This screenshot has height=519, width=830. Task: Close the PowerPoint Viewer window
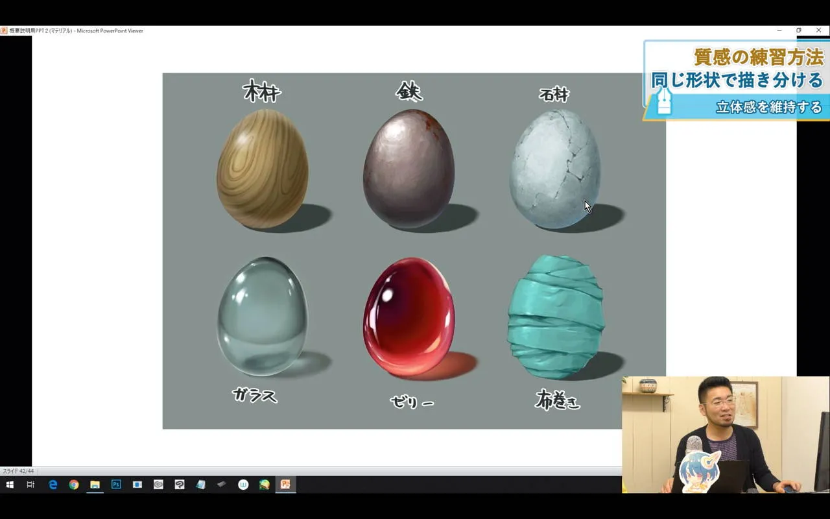(x=818, y=30)
